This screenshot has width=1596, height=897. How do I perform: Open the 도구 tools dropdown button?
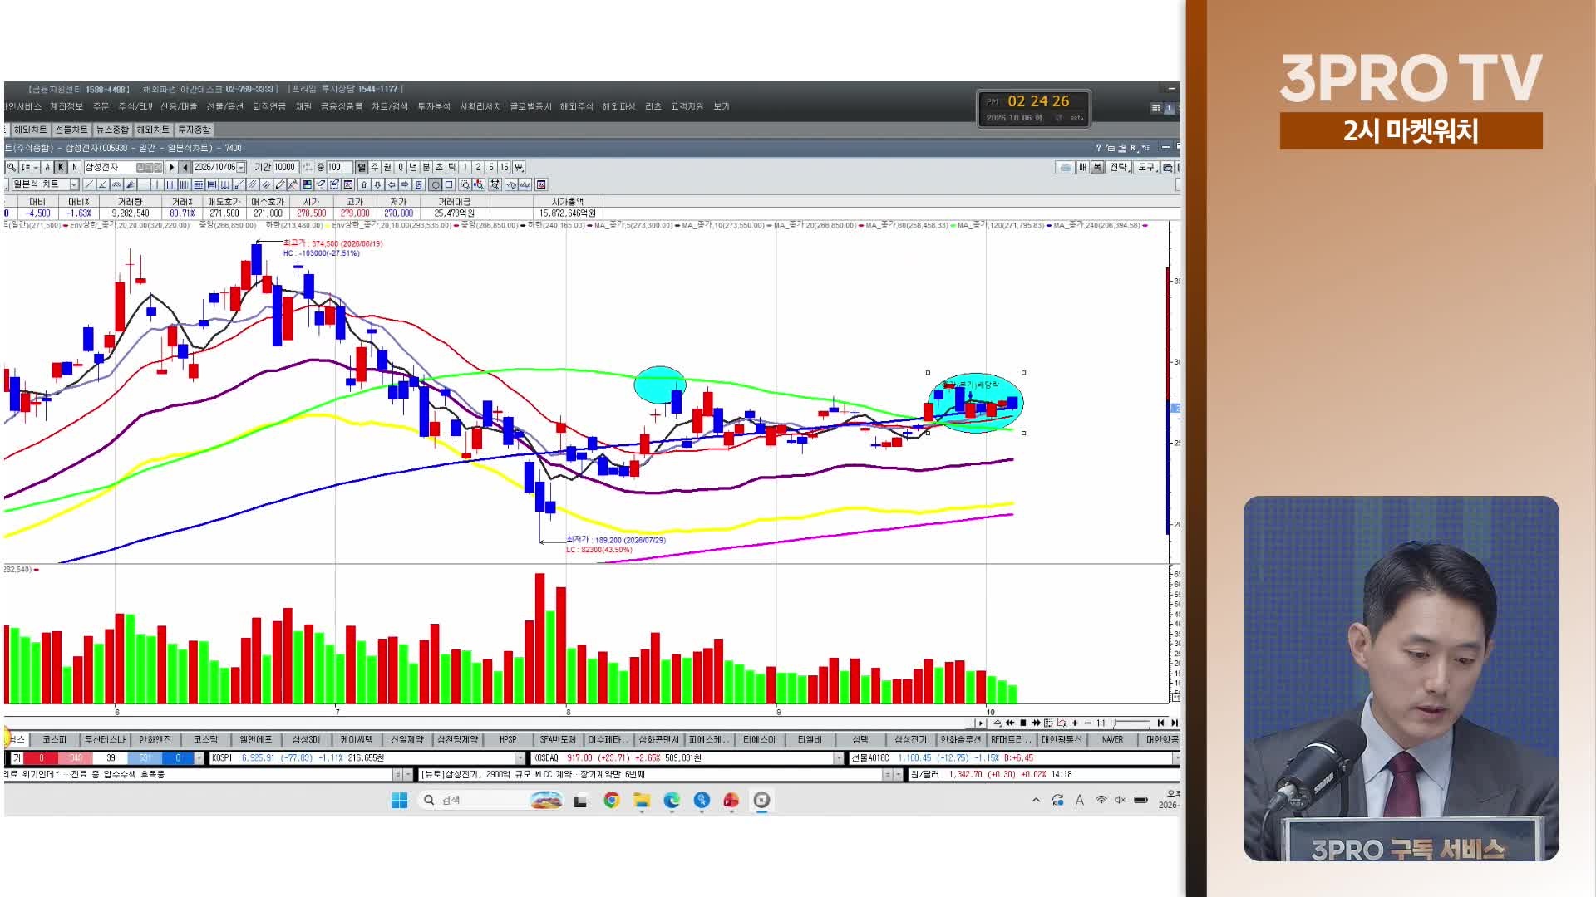1147,167
